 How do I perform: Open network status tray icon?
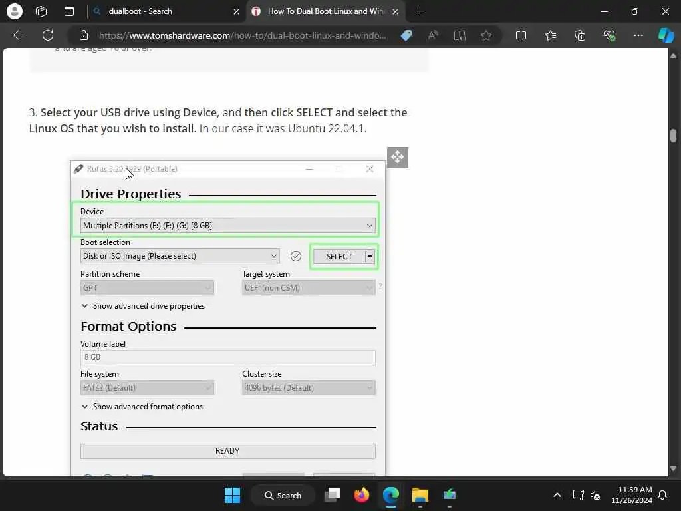578,495
